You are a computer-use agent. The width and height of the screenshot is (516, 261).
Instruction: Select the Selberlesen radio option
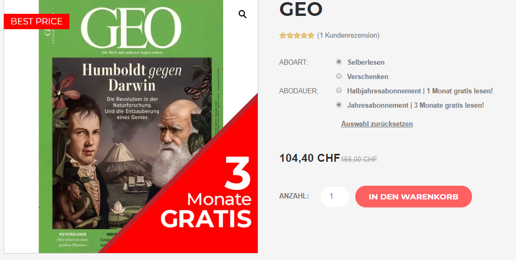pyautogui.click(x=339, y=62)
